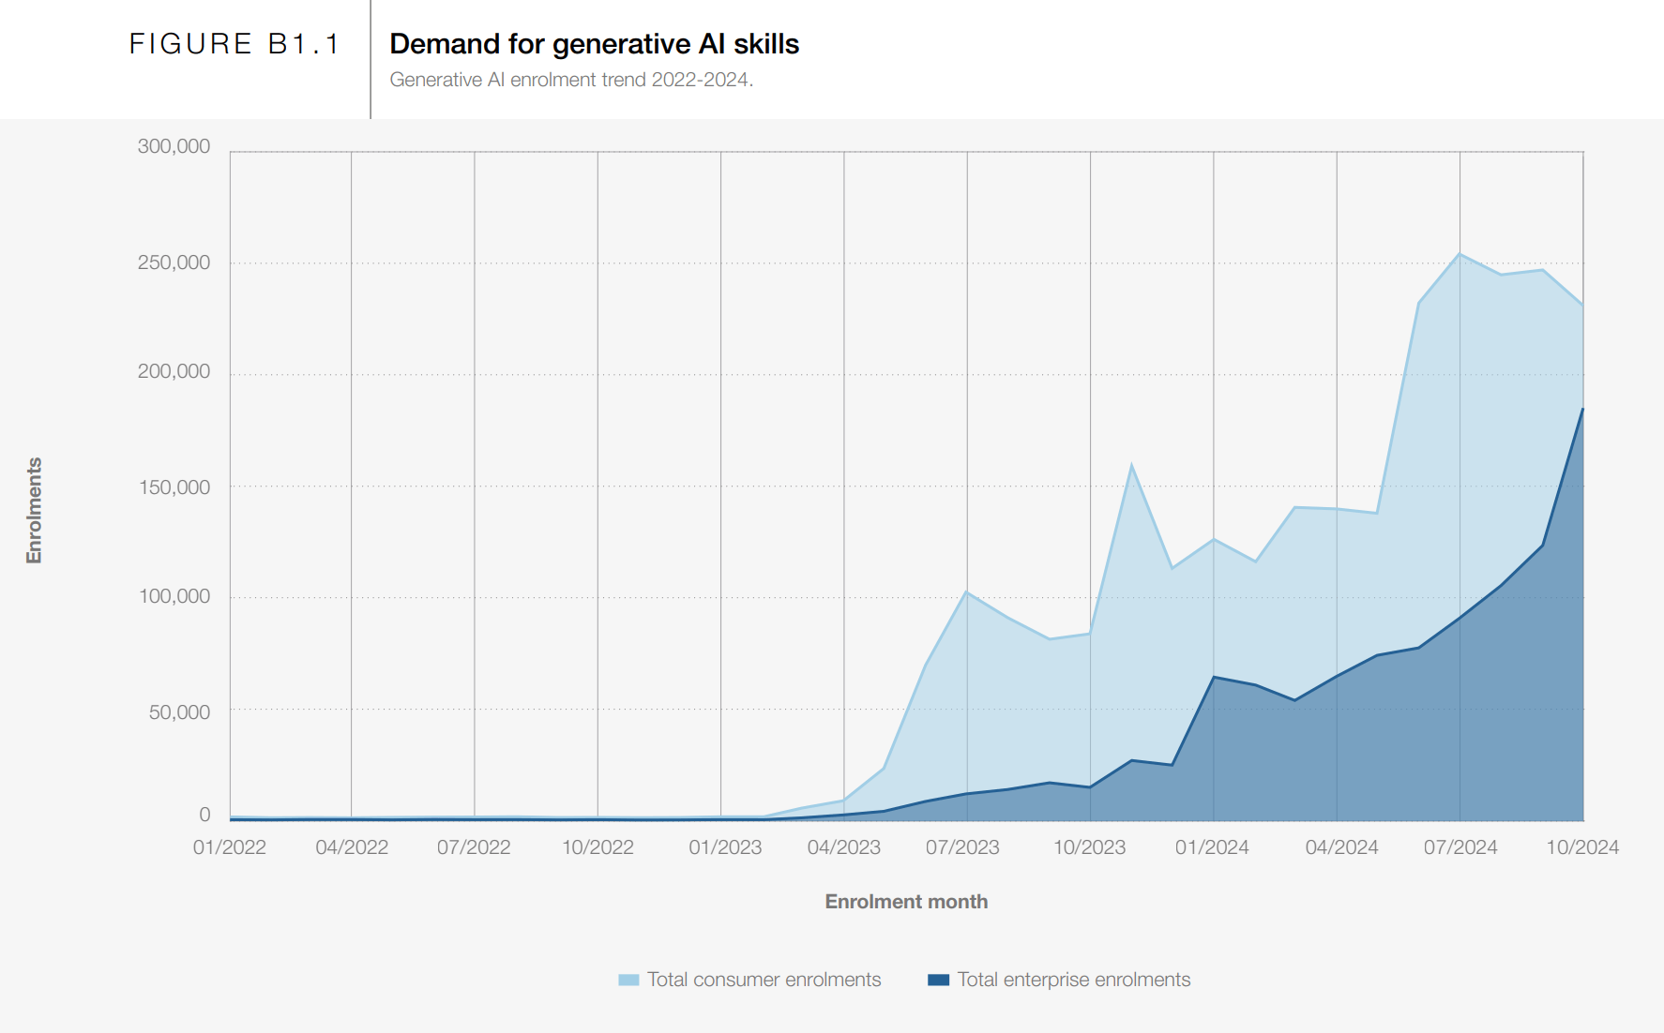The height and width of the screenshot is (1033, 1664).
Task: Click the dark blue enterprise enrolments legend swatch
Action: [x=938, y=980]
